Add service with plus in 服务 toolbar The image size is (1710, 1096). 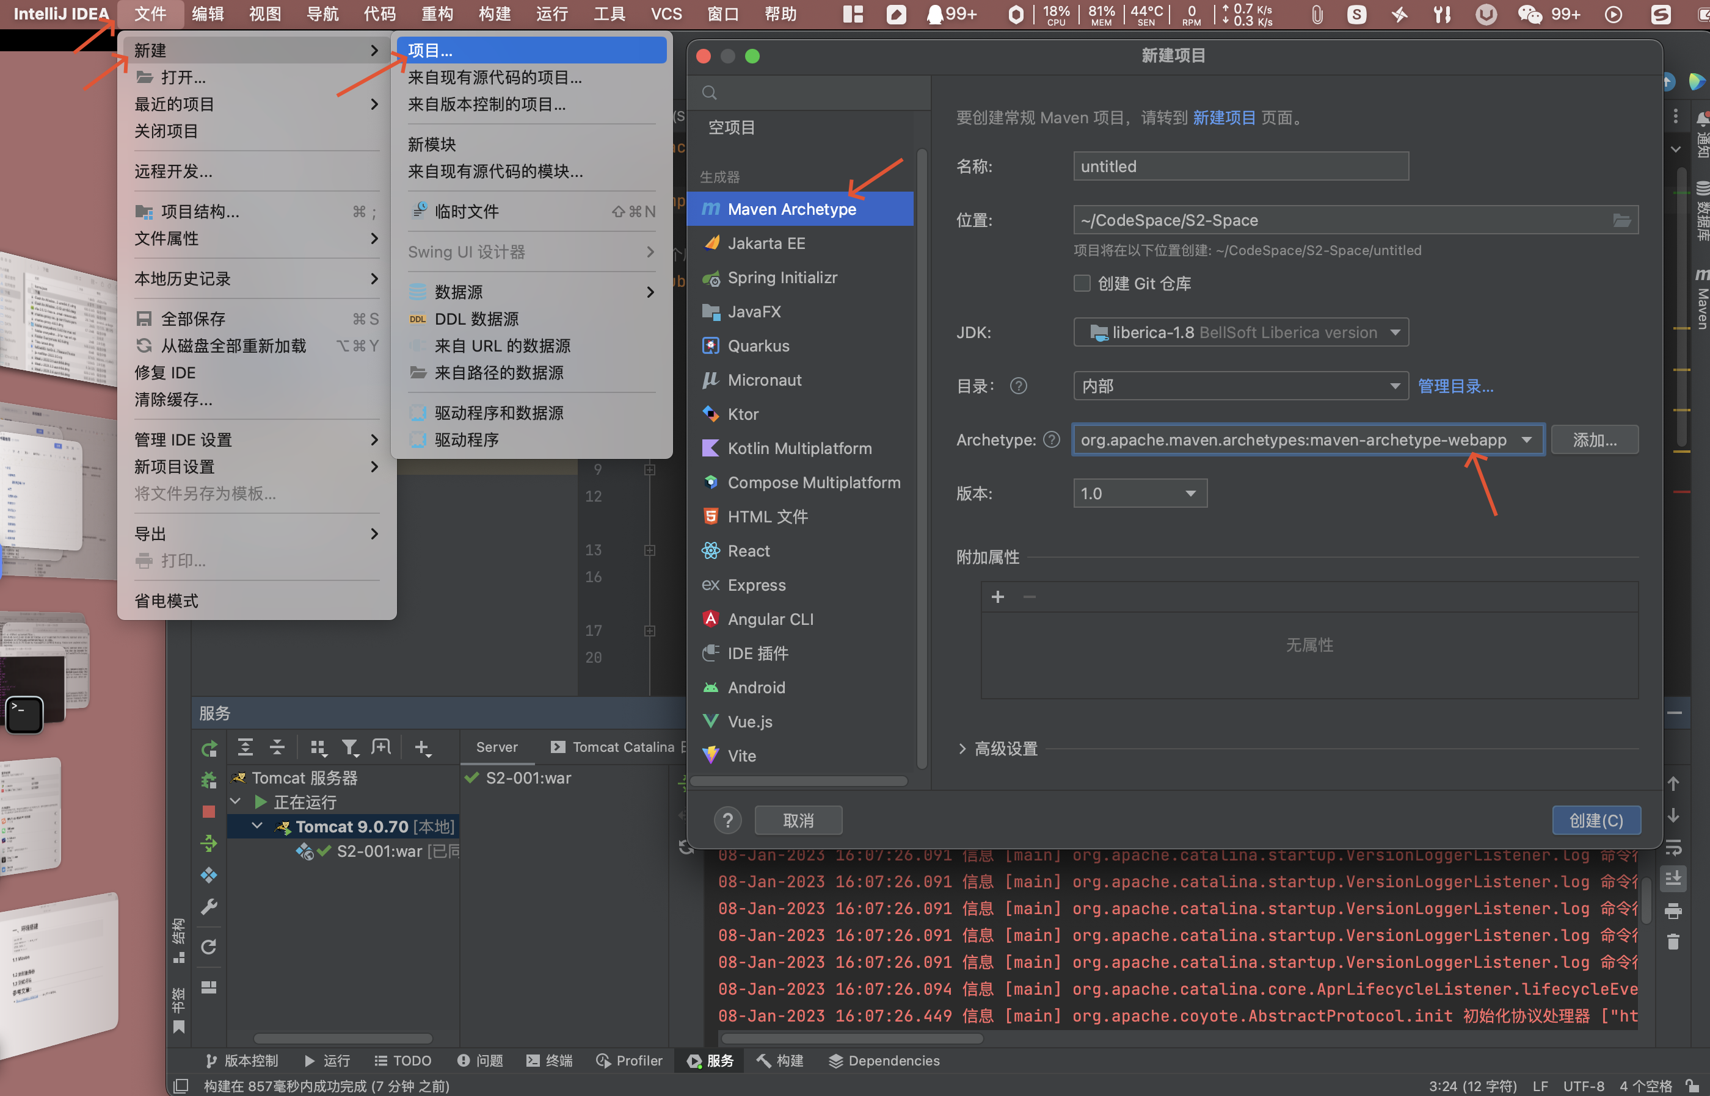click(x=423, y=748)
